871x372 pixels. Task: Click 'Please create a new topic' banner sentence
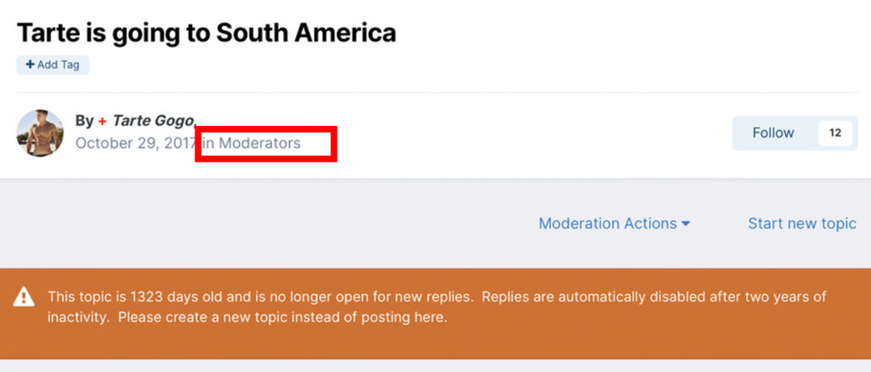pos(282,317)
